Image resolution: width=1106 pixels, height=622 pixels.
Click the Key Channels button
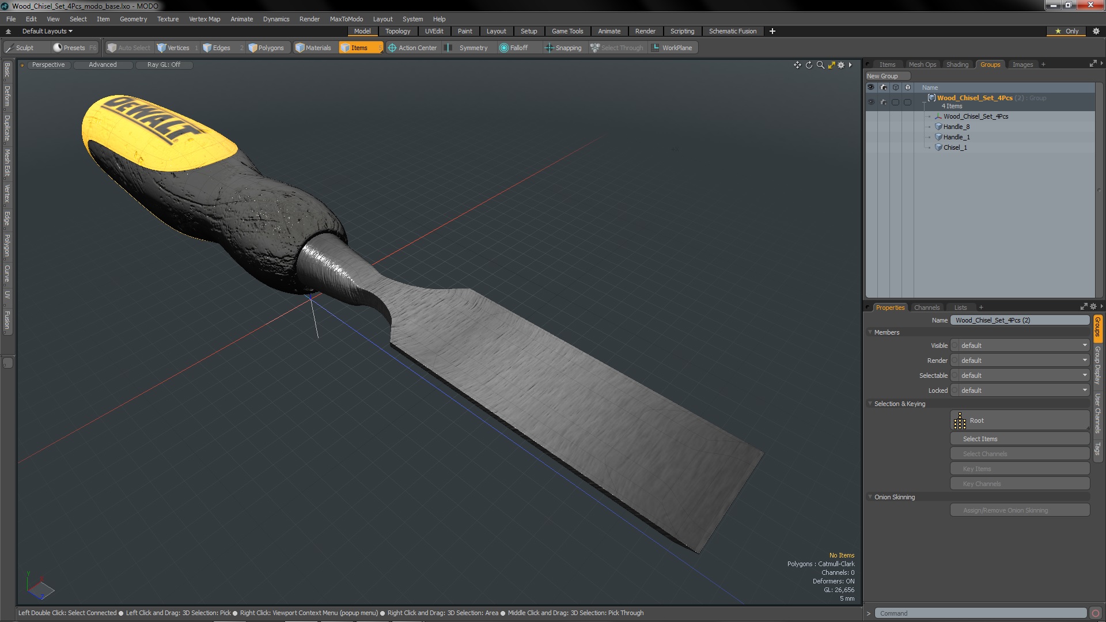pyautogui.click(x=1020, y=484)
